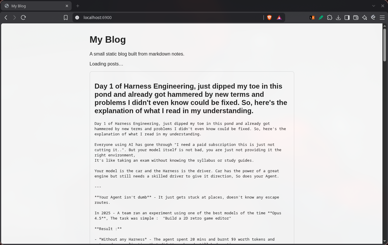The image size is (388, 245).
Task: Bookmark this page
Action: [66, 18]
